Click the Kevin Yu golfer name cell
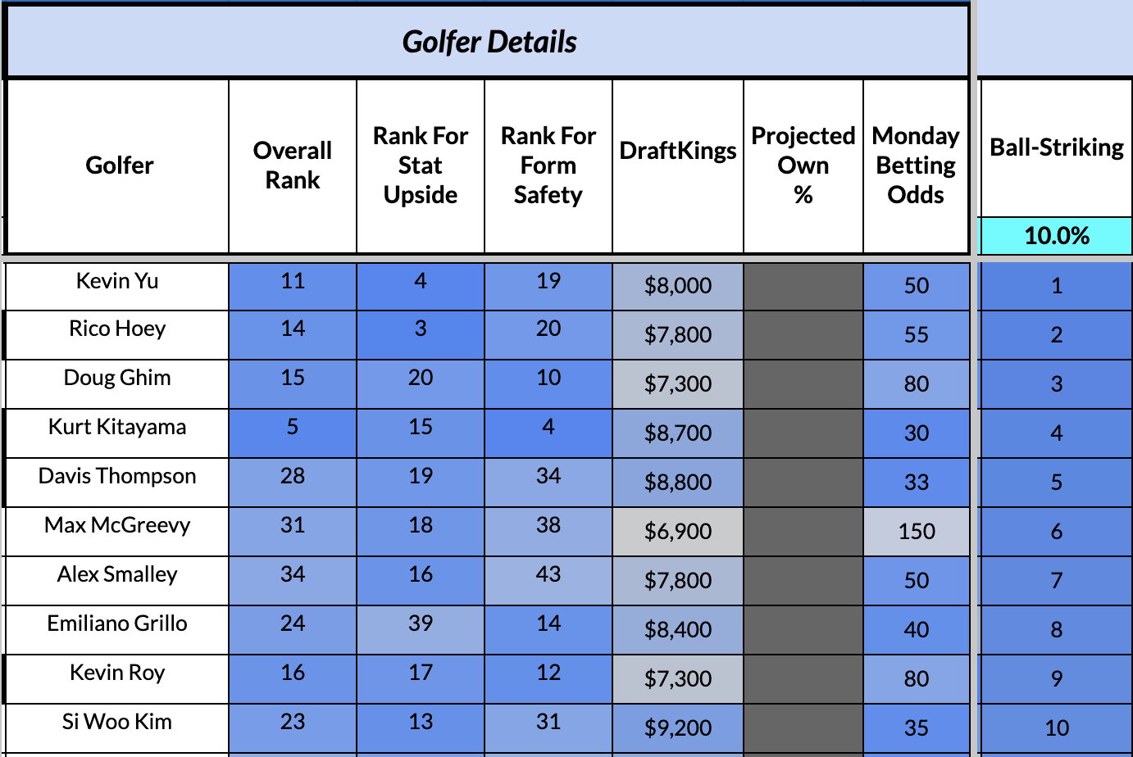1133x757 pixels. [x=117, y=286]
